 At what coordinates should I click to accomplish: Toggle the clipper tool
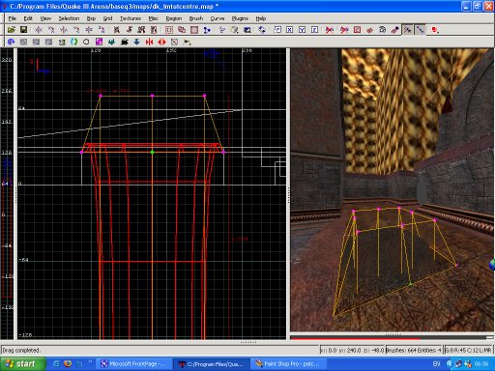207,30
